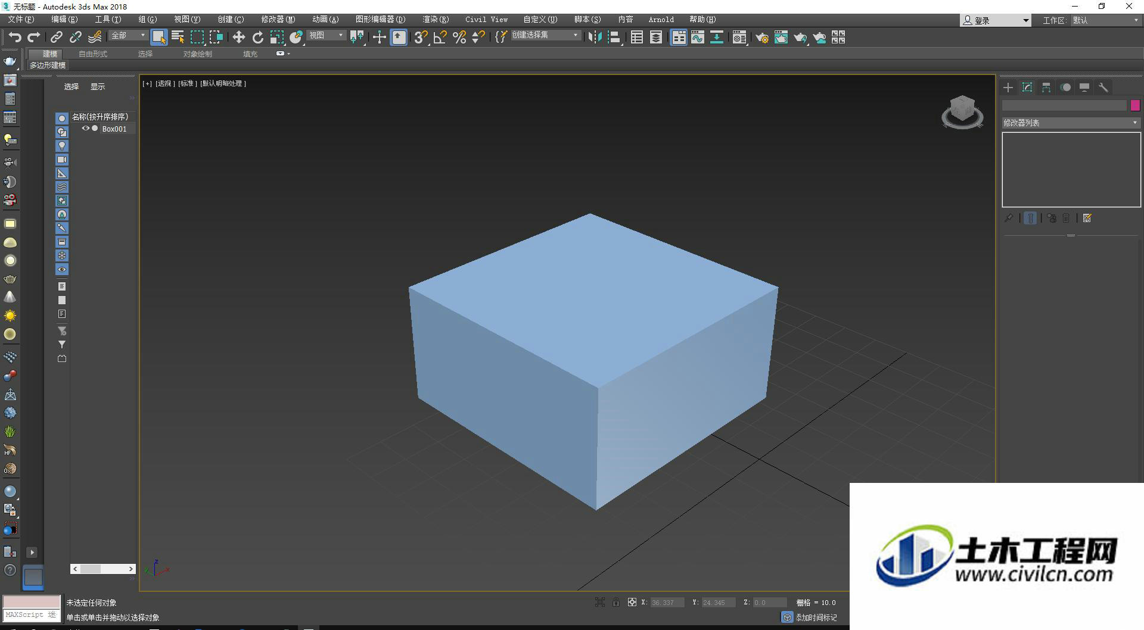The image size is (1144, 630).
Task: Activate the Select and Scale tool
Action: pyautogui.click(x=277, y=38)
